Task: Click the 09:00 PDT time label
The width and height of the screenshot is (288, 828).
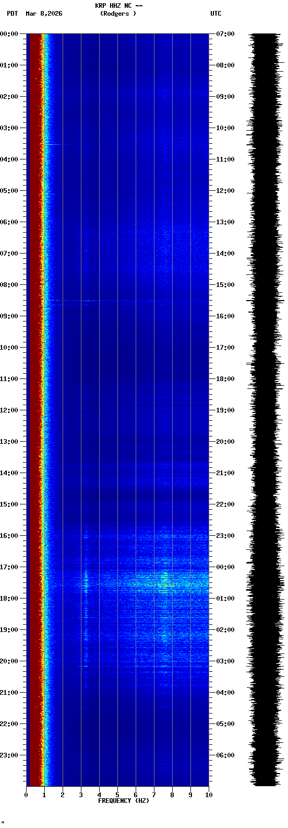Action: pyautogui.click(x=9, y=316)
